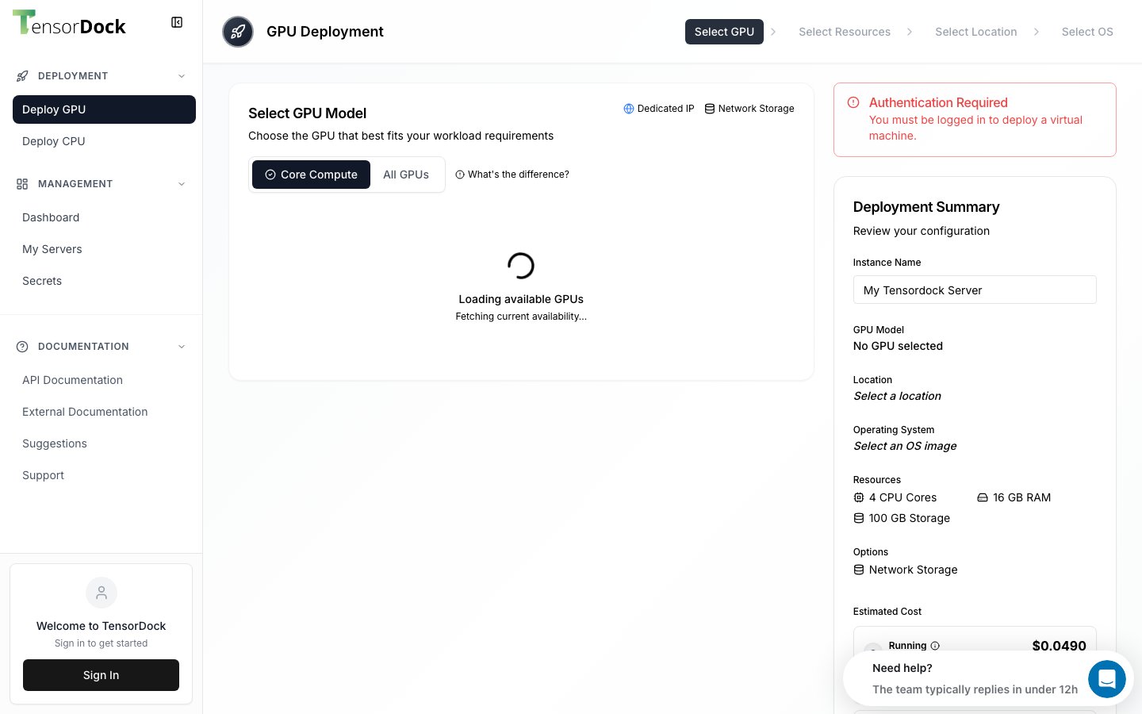
Task: Collapse the sidebar panel icon
Action: click(x=177, y=22)
